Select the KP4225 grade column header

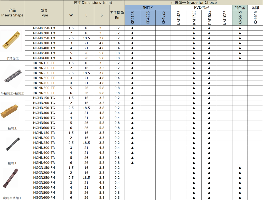[x=148, y=18]
